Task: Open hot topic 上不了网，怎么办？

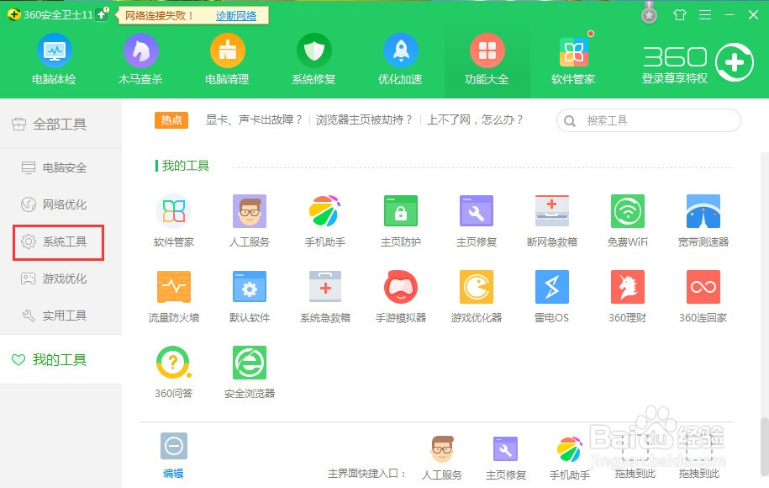Action: 475,119
